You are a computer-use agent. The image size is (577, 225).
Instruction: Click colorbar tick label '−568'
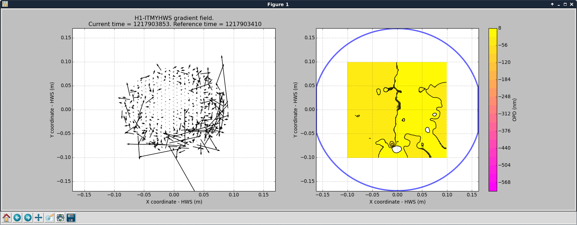point(504,182)
